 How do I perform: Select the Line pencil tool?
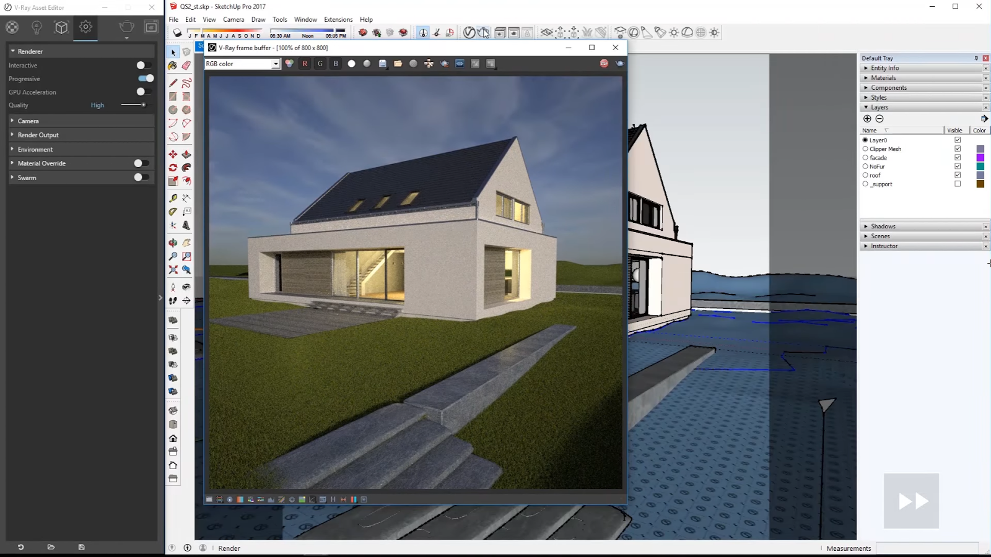(x=173, y=82)
